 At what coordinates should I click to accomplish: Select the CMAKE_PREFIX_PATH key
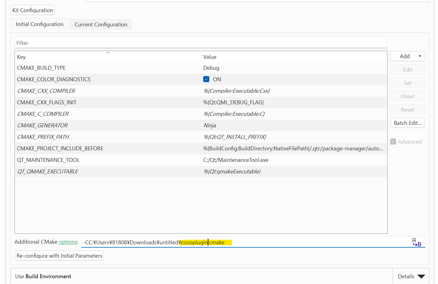click(43, 137)
